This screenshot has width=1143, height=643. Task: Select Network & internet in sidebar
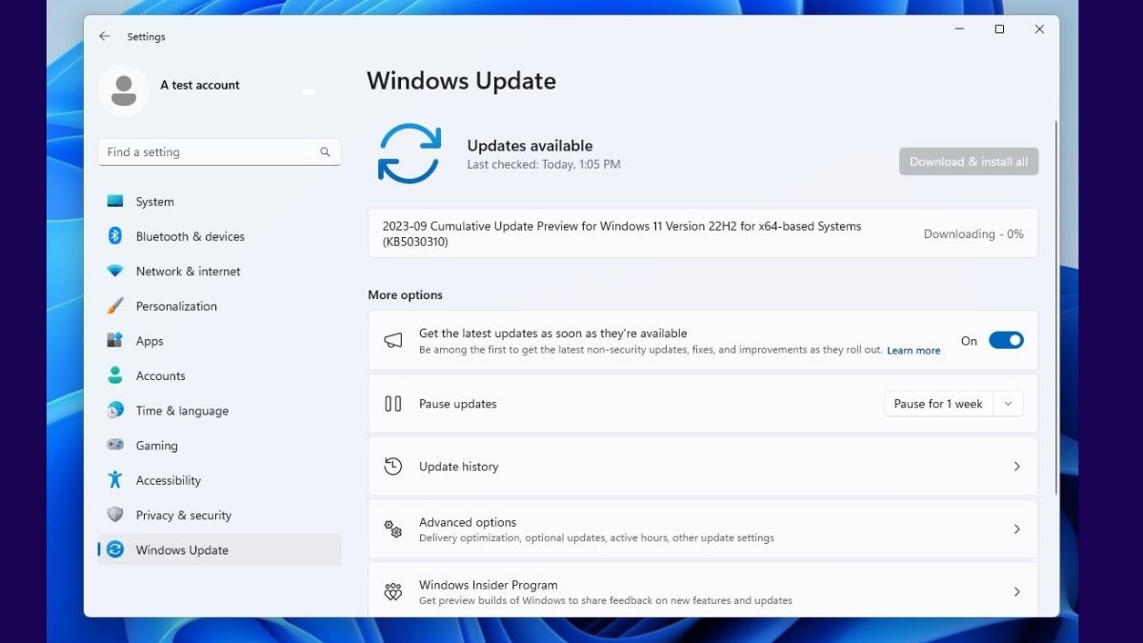[x=219, y=271]
